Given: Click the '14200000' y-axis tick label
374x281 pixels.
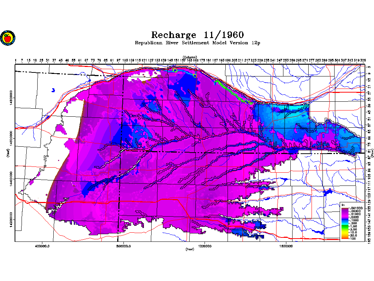Looking at the screenshot, I should point(11,220).
